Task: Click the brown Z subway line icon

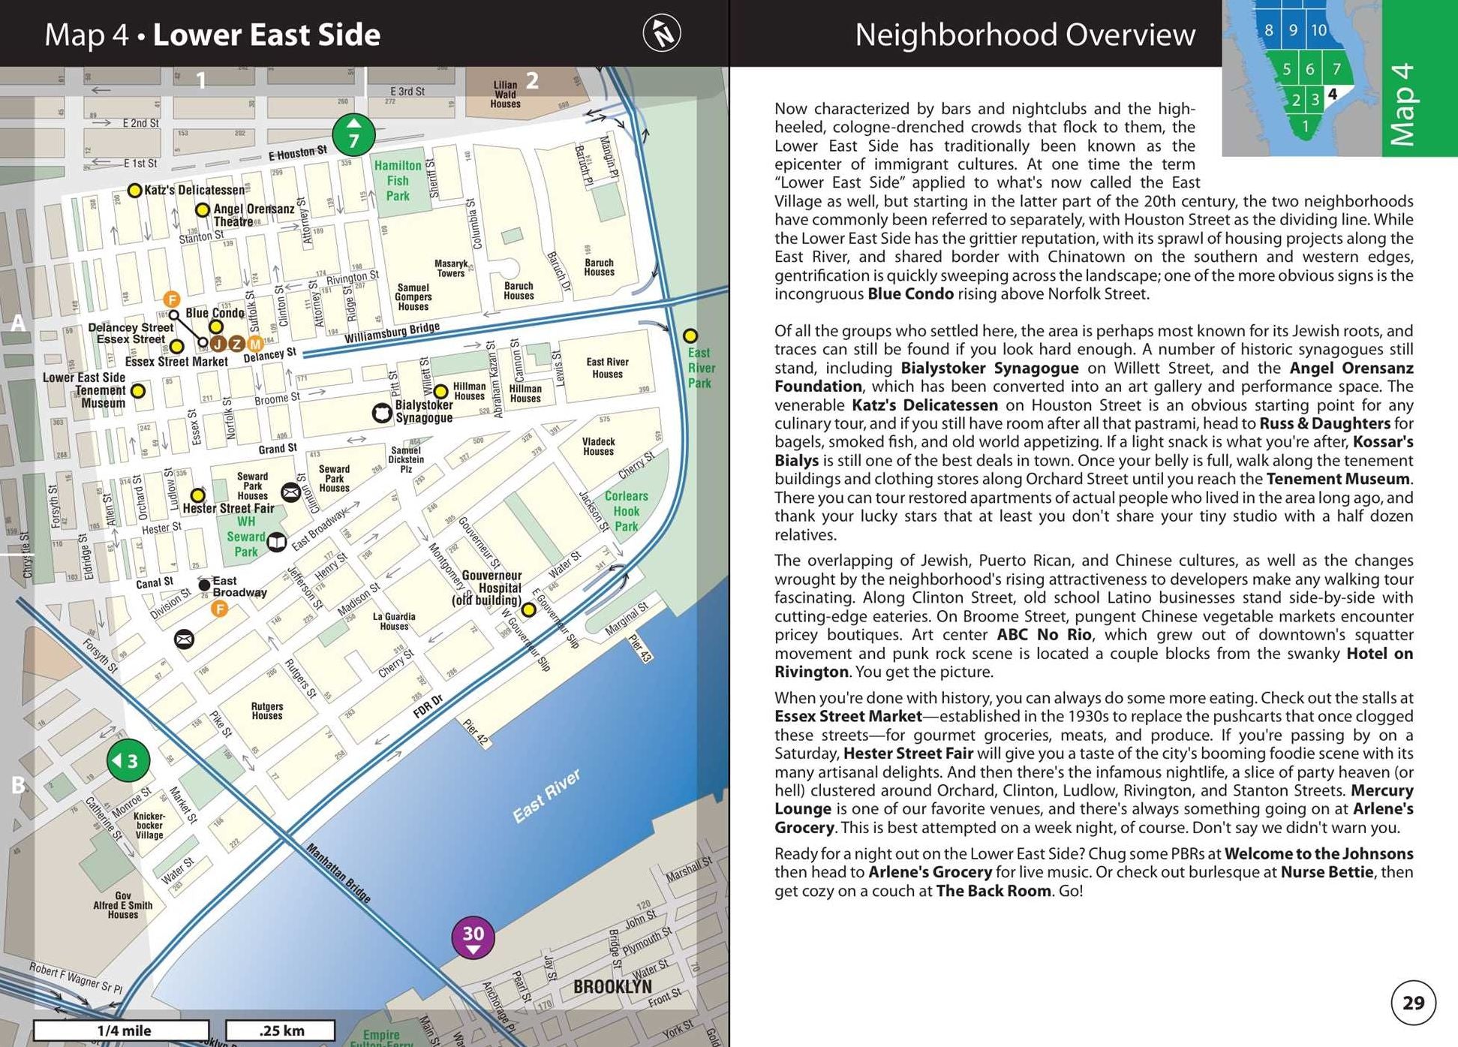Action: pos(236,344)
